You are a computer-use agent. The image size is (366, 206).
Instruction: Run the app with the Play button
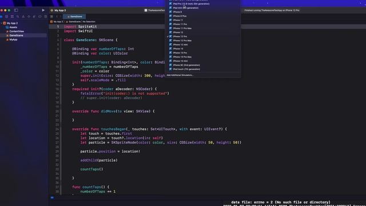[43, 10]
